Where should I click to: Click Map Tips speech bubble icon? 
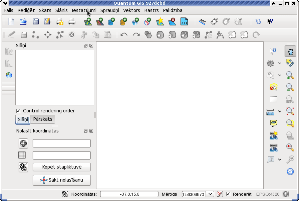[274, 123]
